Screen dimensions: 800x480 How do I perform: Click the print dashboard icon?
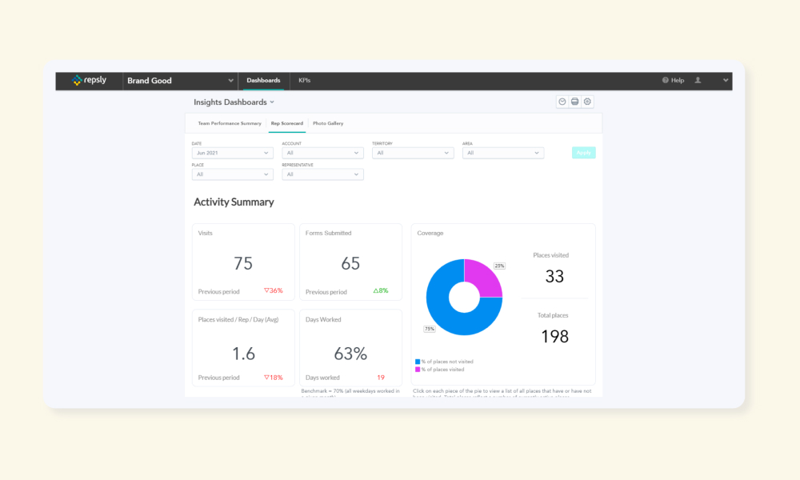(574, 102)
